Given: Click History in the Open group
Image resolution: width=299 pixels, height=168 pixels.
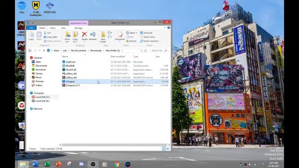Looking at the screenshot, I should [x=131, y=41].
